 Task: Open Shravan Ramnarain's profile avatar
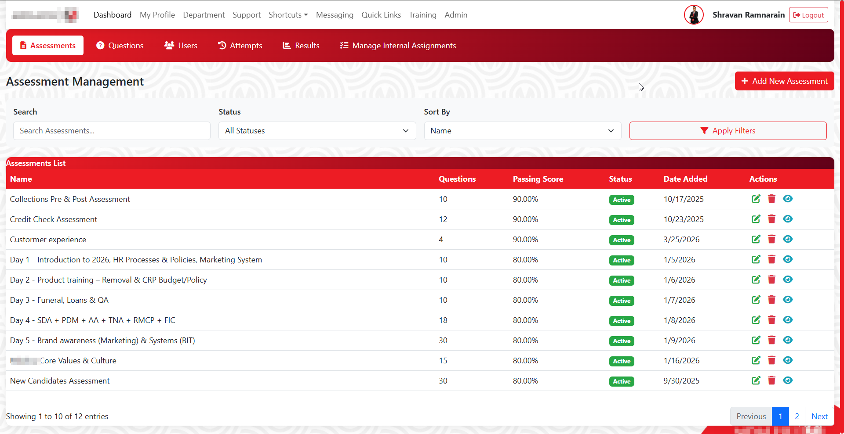point(694,15)
